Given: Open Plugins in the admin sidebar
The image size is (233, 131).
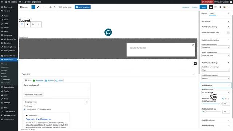Looking at the screenshot, I should 7,91.
